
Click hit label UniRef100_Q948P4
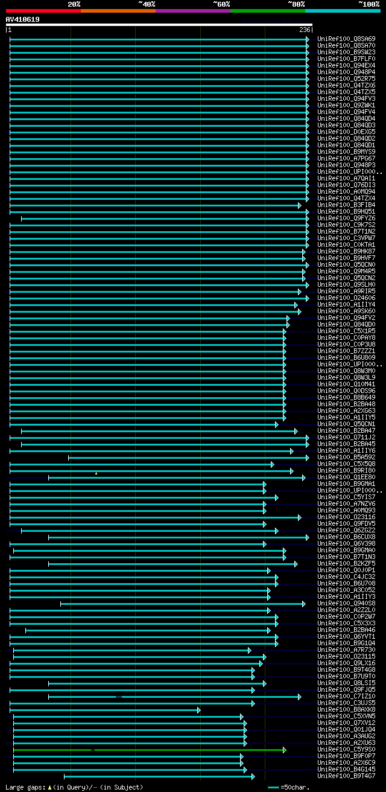pos(346,72)
